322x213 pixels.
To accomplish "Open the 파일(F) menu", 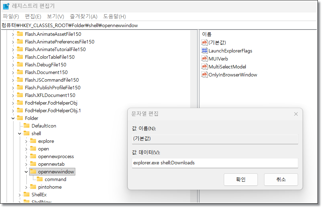I will [x=11, y=16].
